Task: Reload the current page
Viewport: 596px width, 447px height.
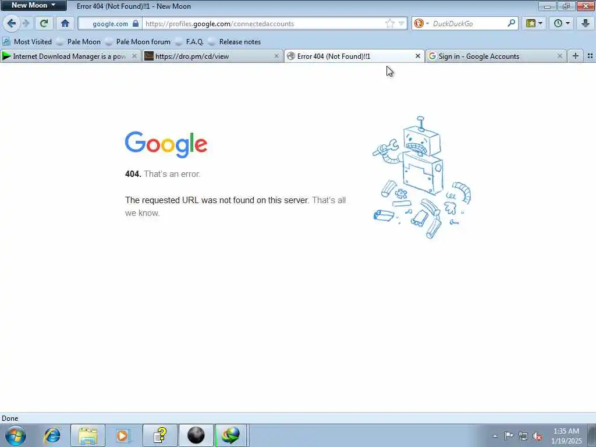Action: pyautogui.click(x=44, y=23)
